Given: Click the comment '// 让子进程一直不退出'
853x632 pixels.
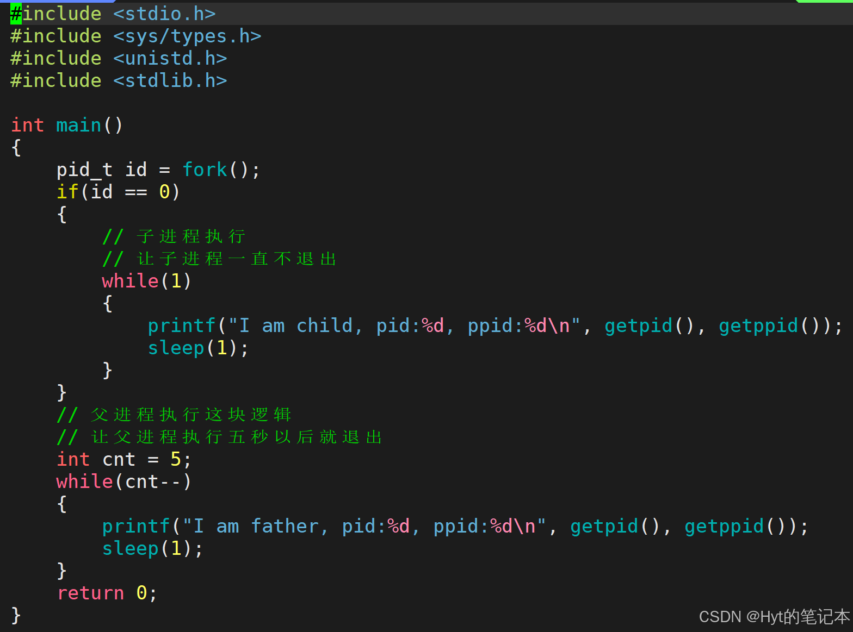Looking at the screenshot, I should click(220, 259).
